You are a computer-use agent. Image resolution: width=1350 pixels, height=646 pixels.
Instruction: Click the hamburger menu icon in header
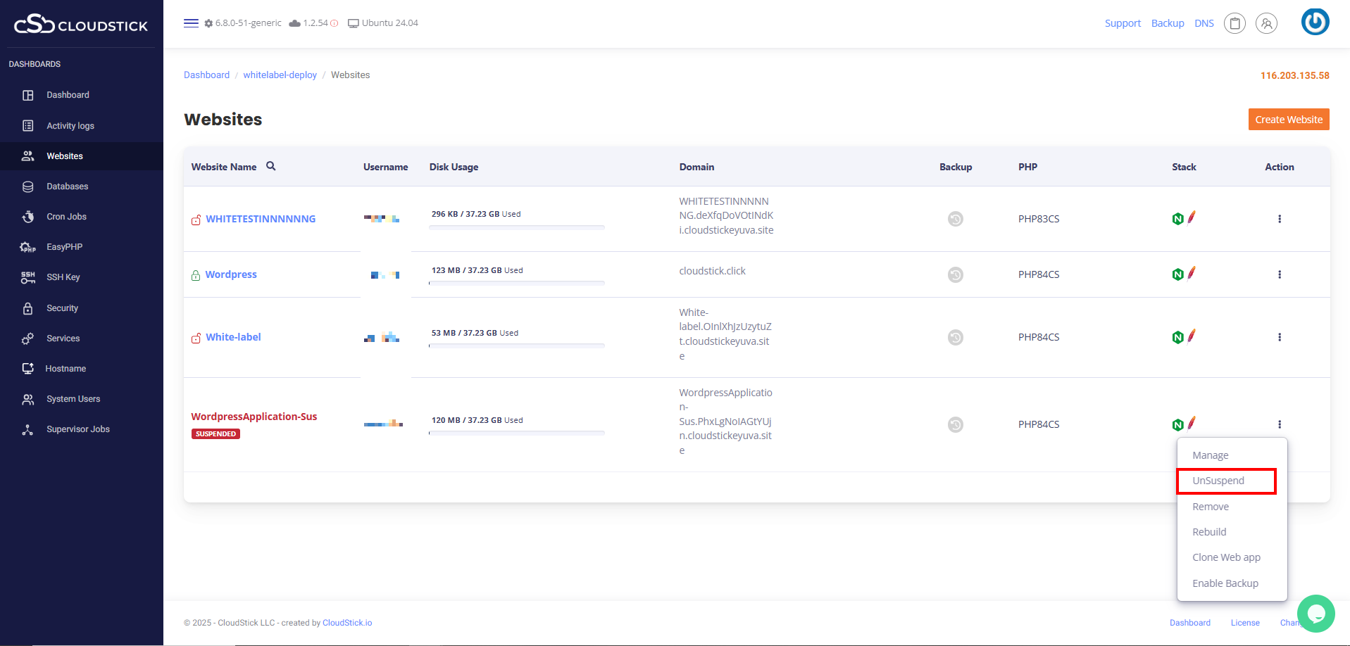pyautogui.click(x=191, y=23)
